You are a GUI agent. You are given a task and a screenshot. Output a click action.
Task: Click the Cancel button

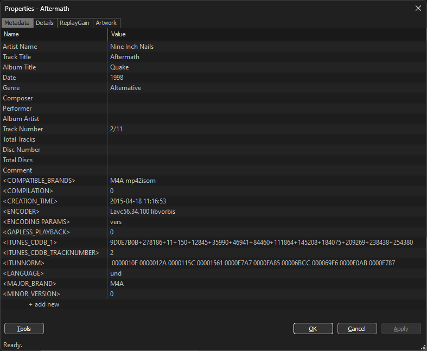(x=357, y=329)
